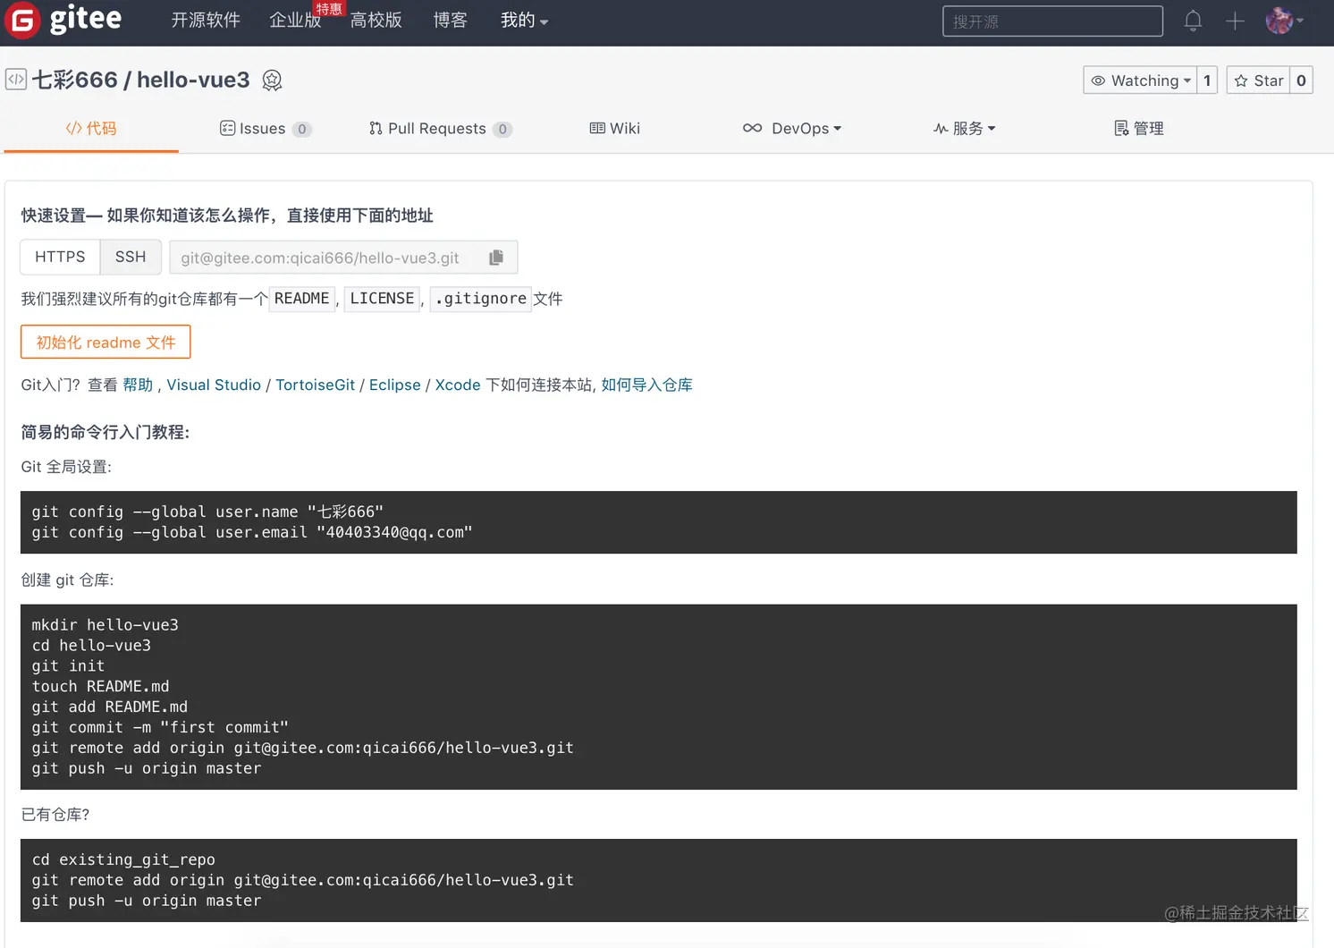This screenshot has width=1334, height=948.
Task: Click the 简易的命令行入门教程 heading
Action: click(x=106, y=432)
